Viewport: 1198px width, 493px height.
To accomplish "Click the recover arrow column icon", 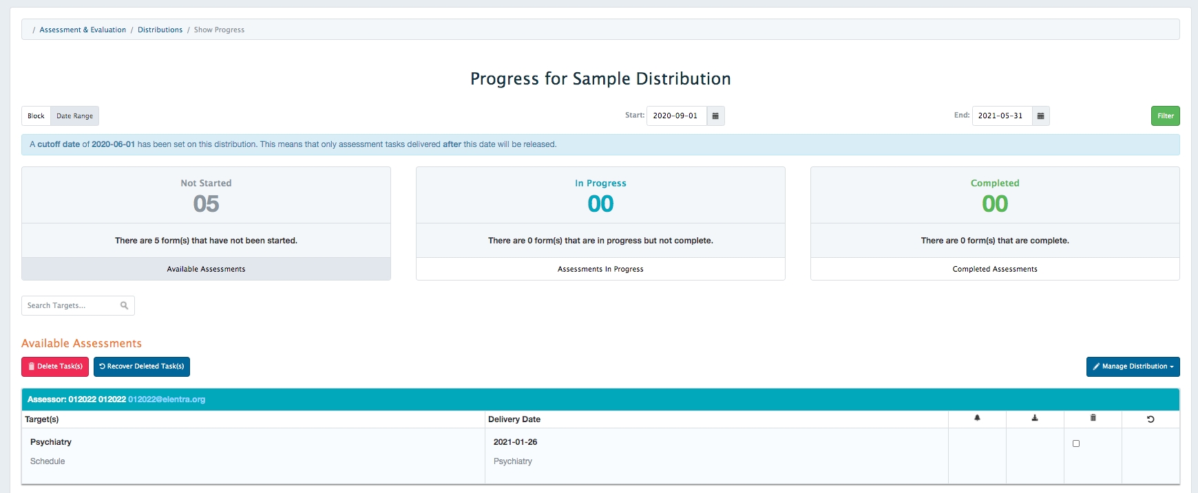I will tap(1150, 419).
